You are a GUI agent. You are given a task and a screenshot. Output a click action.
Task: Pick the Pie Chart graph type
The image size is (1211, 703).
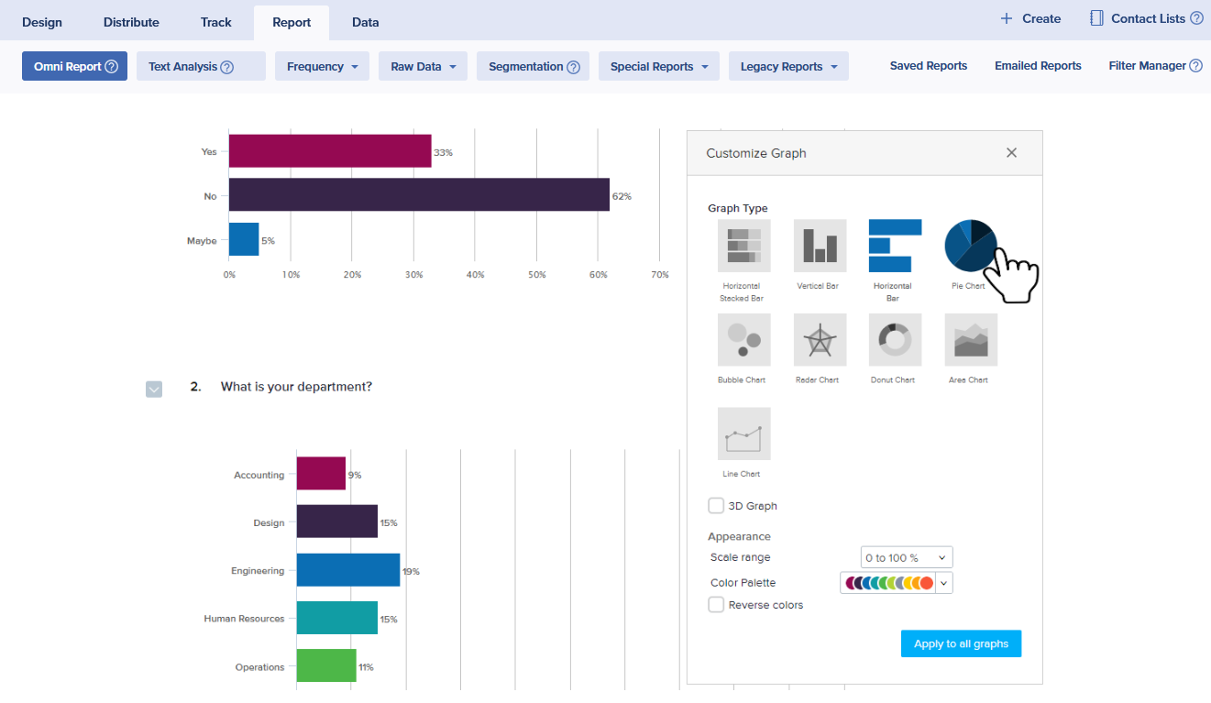point(970,246)
